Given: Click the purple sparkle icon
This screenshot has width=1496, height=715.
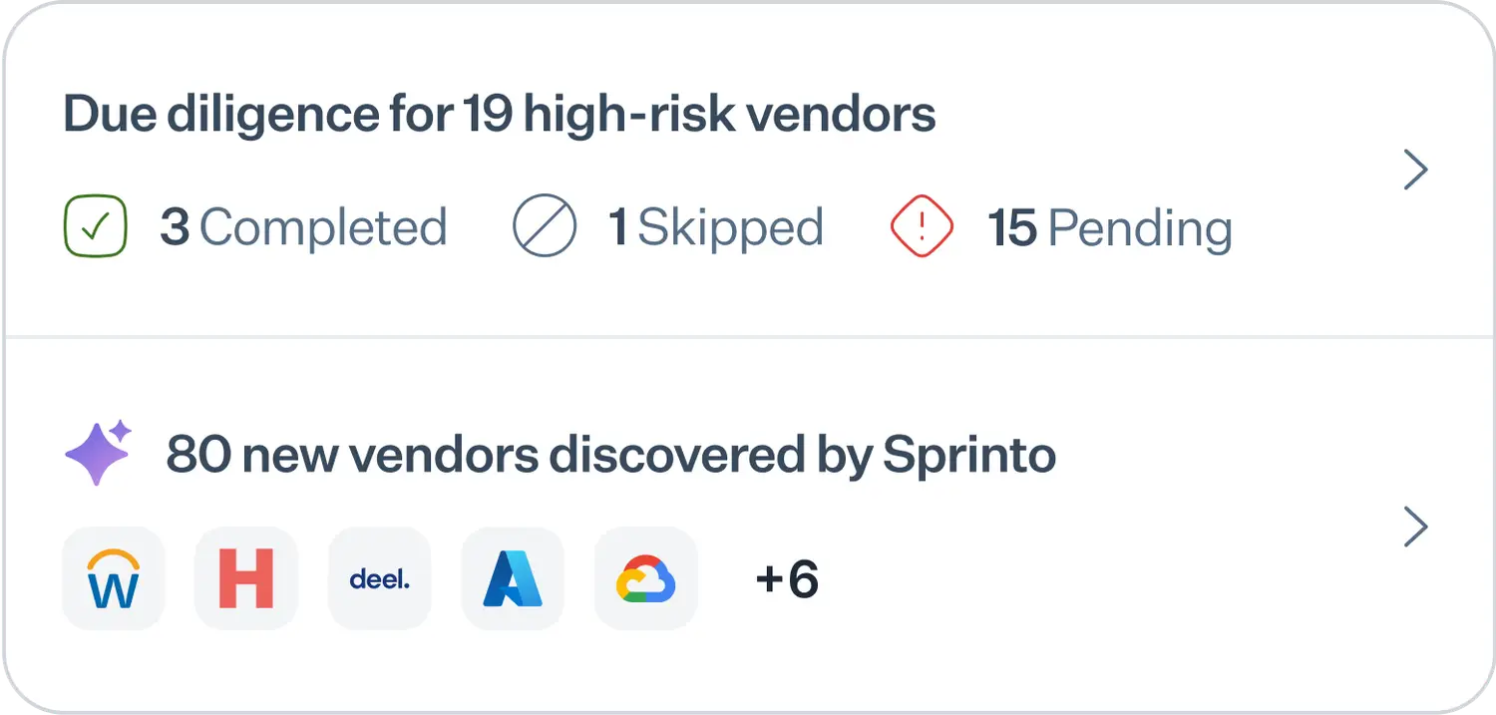Looking at the screenshot, I should tap(98, 453).
